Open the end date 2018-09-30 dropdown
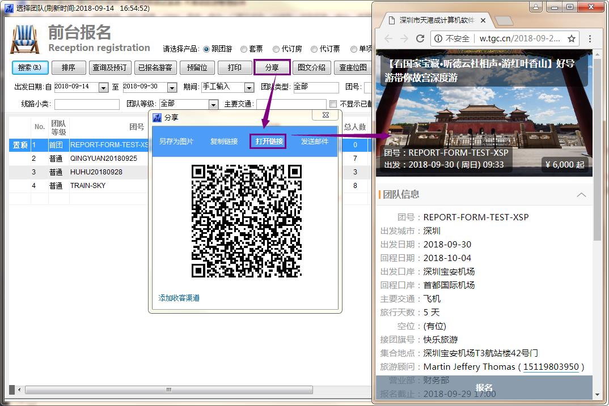This screenshot has height=406, width=609. click(172, 88)
